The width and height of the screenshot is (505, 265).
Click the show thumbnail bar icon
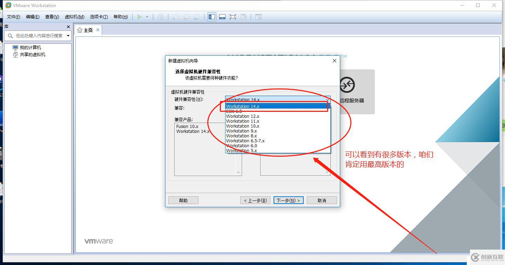coord(222,16)
